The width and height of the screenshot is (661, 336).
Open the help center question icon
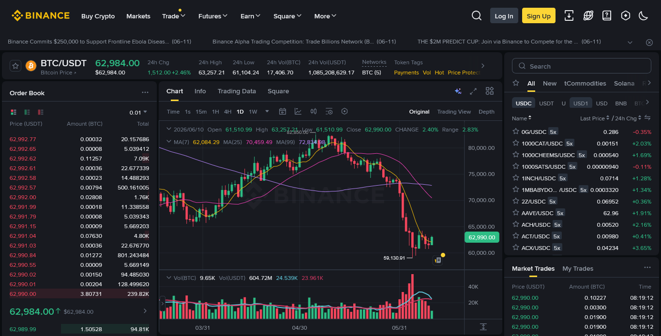tap(607, 15)
